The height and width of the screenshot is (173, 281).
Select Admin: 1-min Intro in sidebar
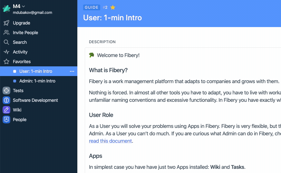37,81
